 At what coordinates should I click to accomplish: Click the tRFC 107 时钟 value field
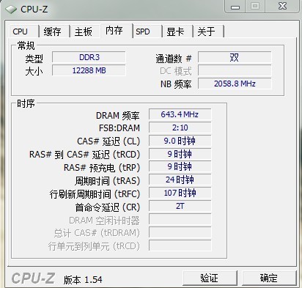(180, 193)
